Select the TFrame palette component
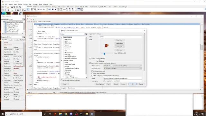Screen dimensions: 206x116 79,9
